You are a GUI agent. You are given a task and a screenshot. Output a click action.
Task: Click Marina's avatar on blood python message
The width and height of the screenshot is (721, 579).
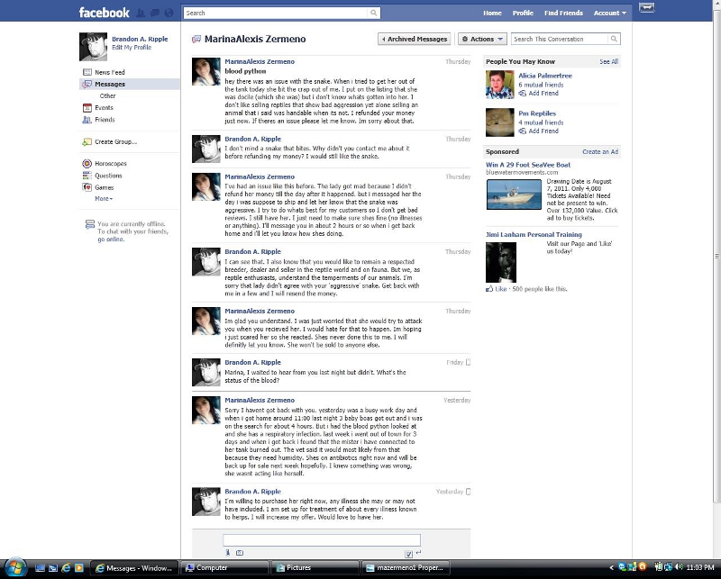[206, 72]
